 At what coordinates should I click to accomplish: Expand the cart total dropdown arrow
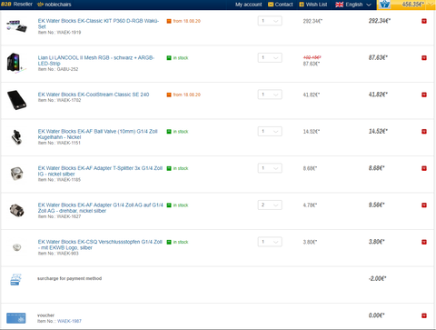[431, 5]
